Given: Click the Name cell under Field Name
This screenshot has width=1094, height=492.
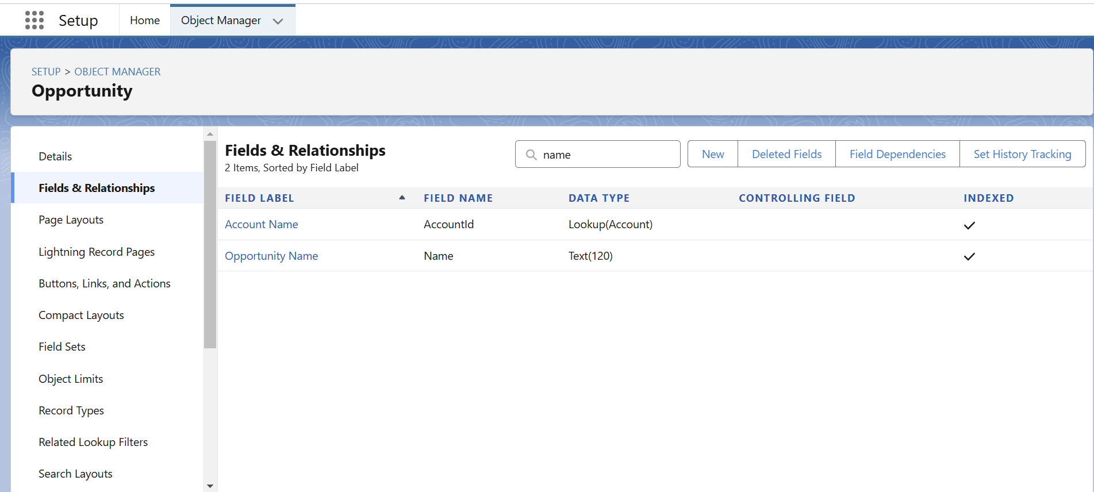Looking at the screenshot, I should coord(439,256).
